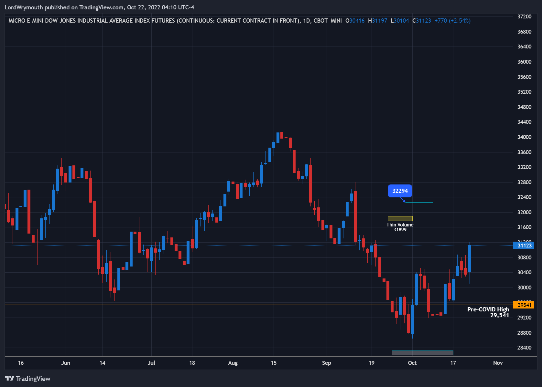The height and width of the screenshot is (387, 542).
Task: Click the Nov label on time axis
Action: click(x=498, y=363)
